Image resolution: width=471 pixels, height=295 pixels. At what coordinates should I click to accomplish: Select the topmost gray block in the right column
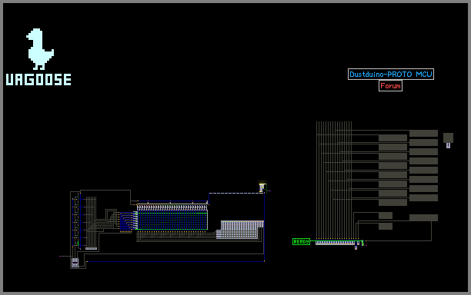423,134
